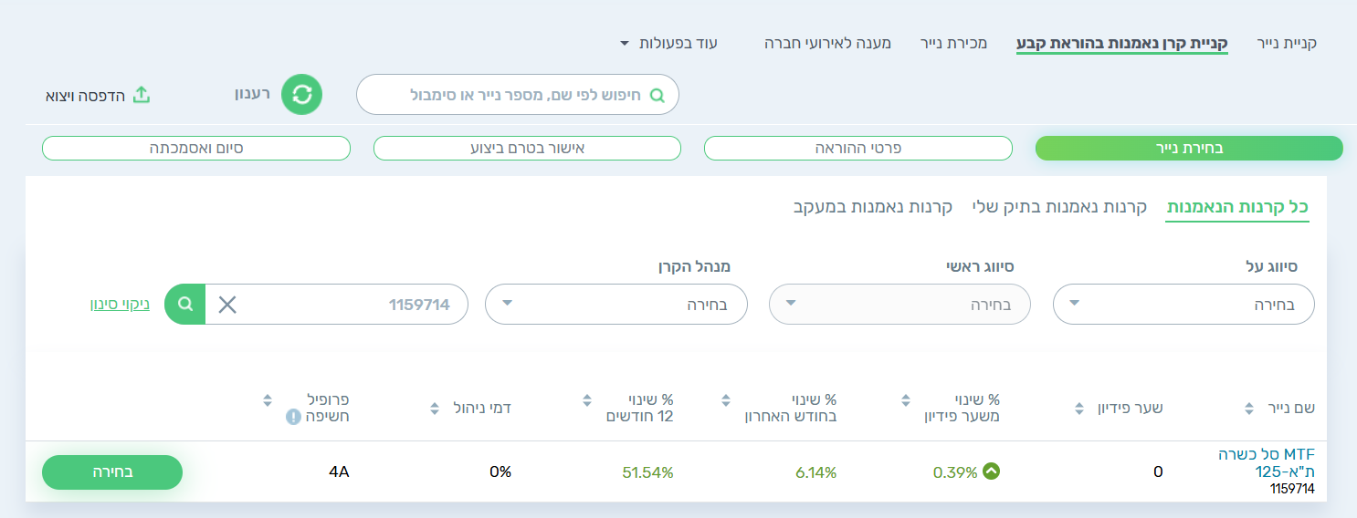Open the MTF סל כשרה ת"א-125 fund link
This screenshot has width=1357, height=518.
(1266, 462)
